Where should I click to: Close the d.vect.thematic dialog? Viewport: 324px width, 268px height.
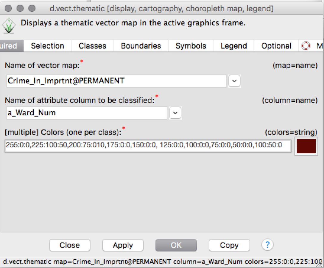tap(69, 245)
